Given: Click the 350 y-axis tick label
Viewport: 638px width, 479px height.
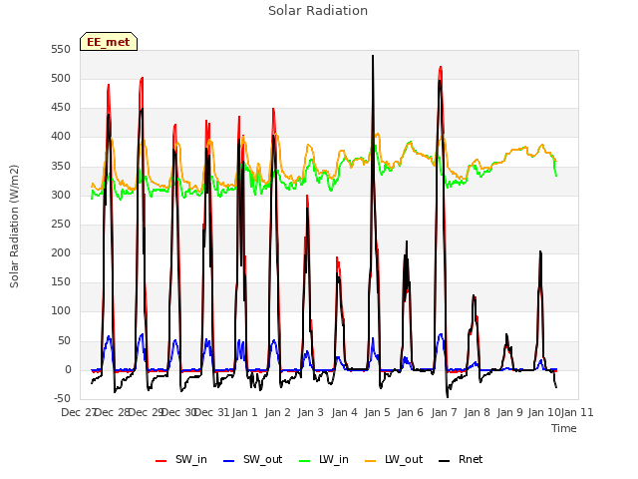Looking at the screenshot, I should pyautogui.click(x=61, y=166).
